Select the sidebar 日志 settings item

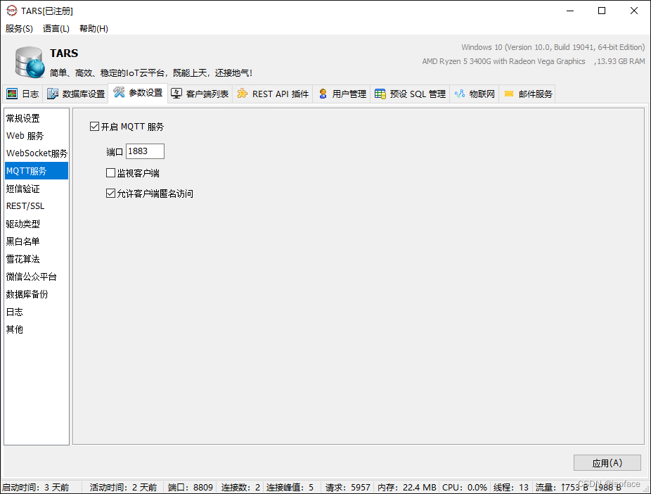[36, 312]
